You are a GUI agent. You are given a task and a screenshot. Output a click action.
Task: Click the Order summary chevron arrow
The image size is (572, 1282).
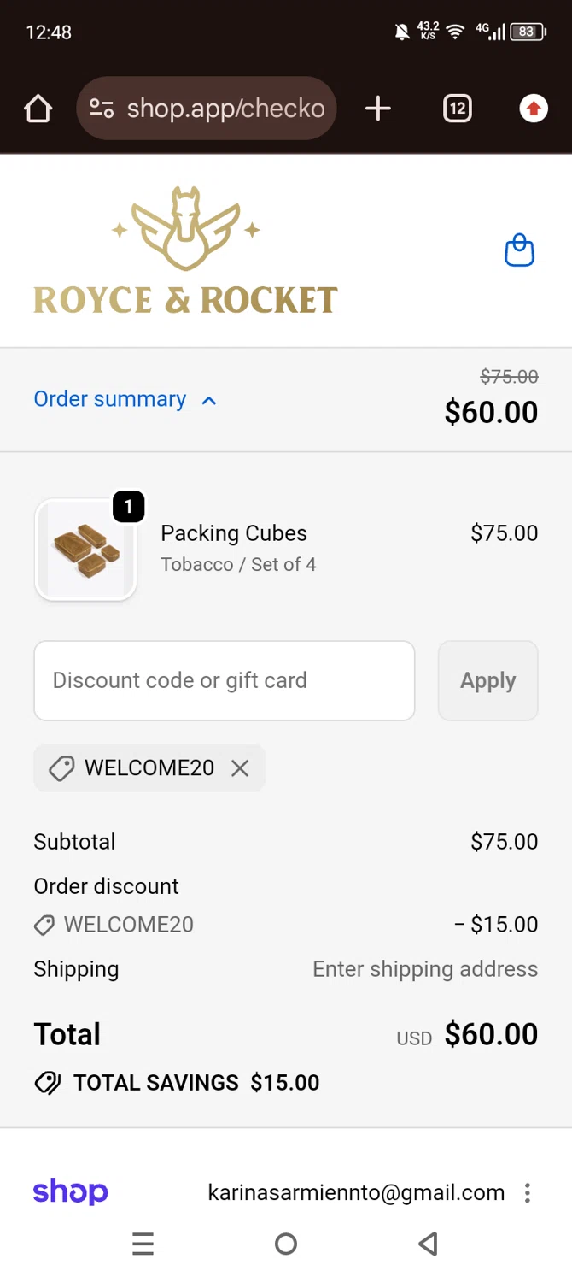pos(209,400)
